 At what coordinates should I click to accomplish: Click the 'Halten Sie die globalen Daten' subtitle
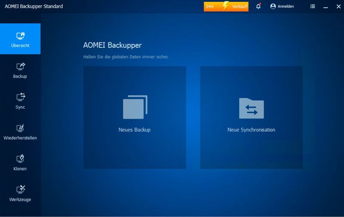pyautogui.click(x=126, y=57)
